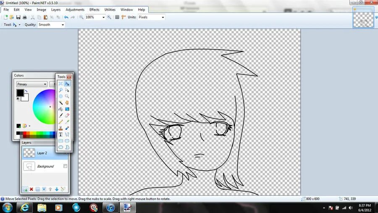Select the Freeform Shape tool
The width and height of the screenshot is (378, 213).
tap(67, 147)
